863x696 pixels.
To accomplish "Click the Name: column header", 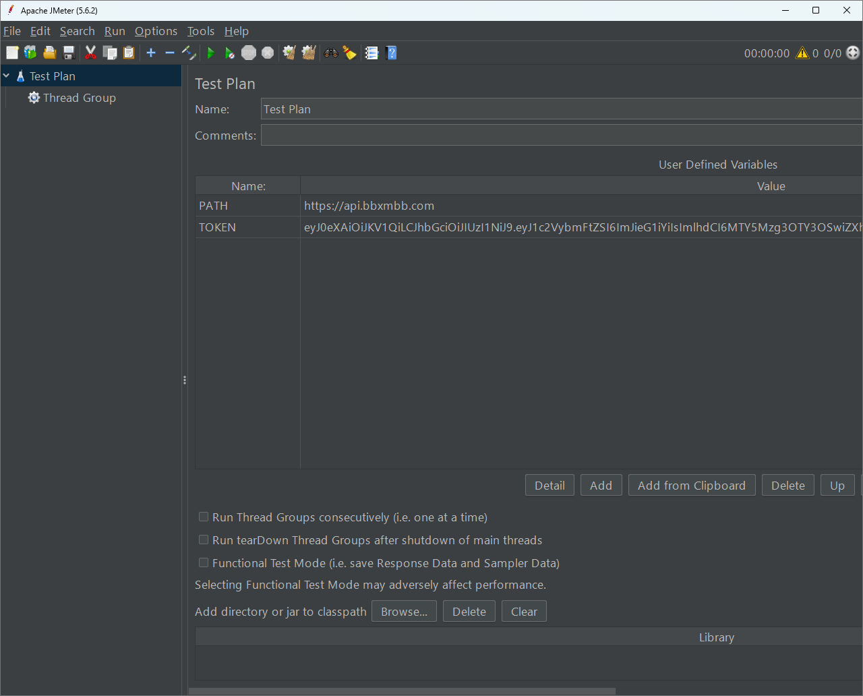I will (248, 186).
